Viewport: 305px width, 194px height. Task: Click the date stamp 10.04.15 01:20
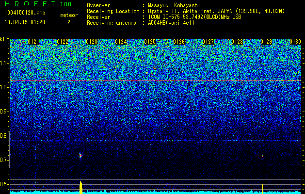(x=25, y=22)
